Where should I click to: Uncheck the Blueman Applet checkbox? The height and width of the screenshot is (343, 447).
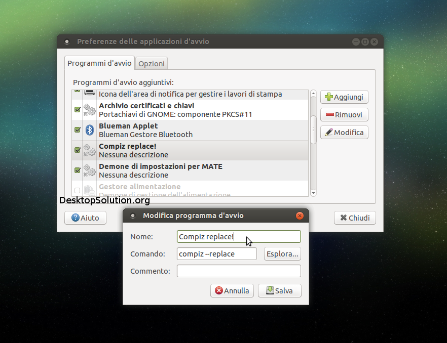click(x=77, y=130)
